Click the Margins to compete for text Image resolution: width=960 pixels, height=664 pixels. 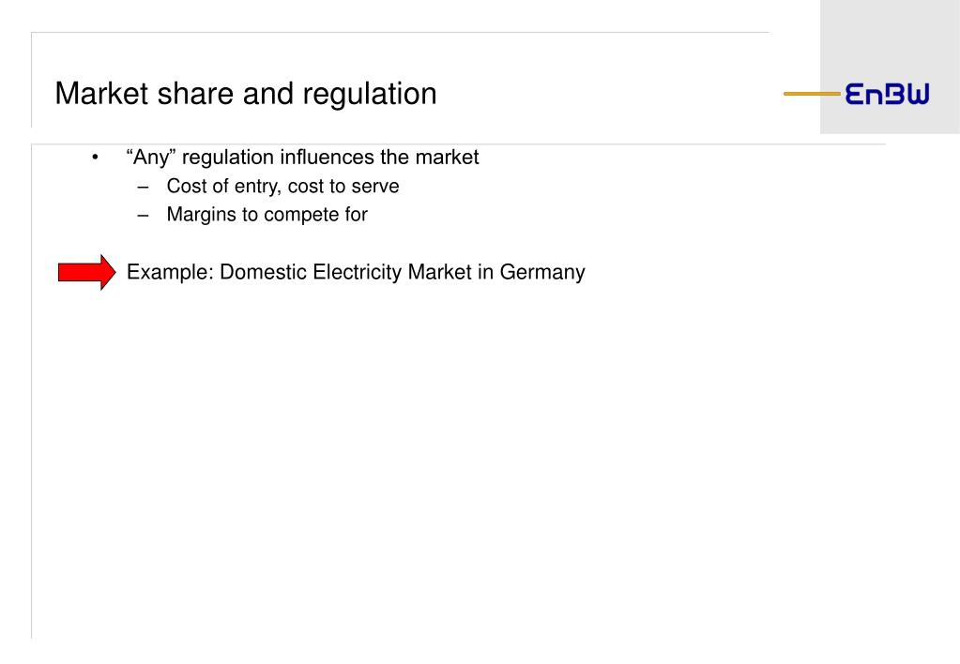click(x=267, y=215)
